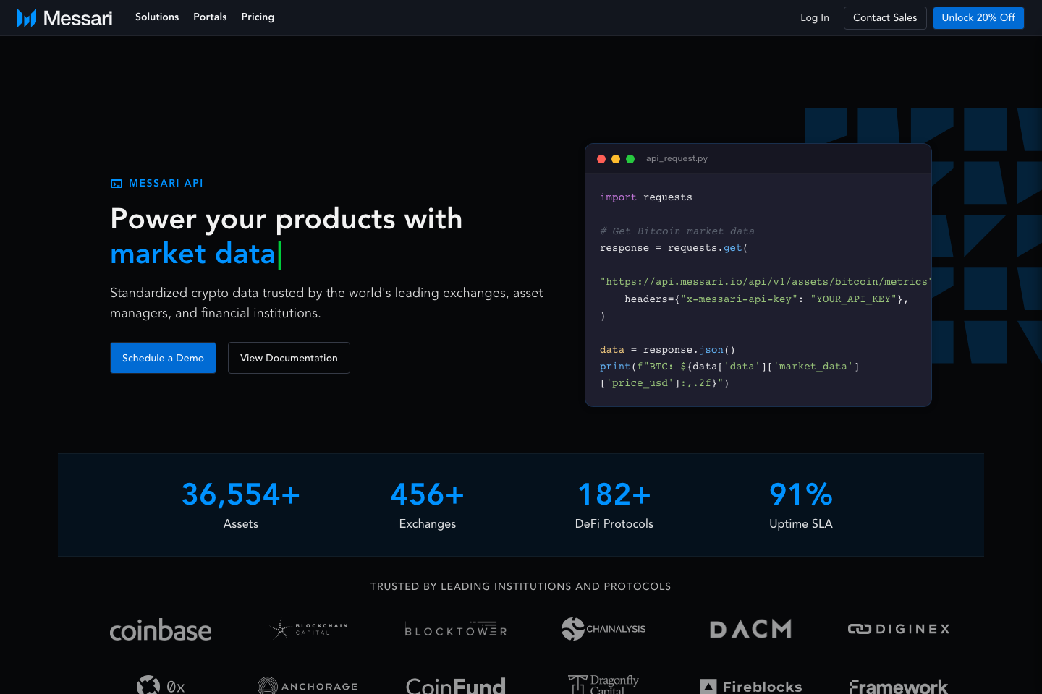
Task: Click the green traffic light on the code window
Action: pos(630,158)
